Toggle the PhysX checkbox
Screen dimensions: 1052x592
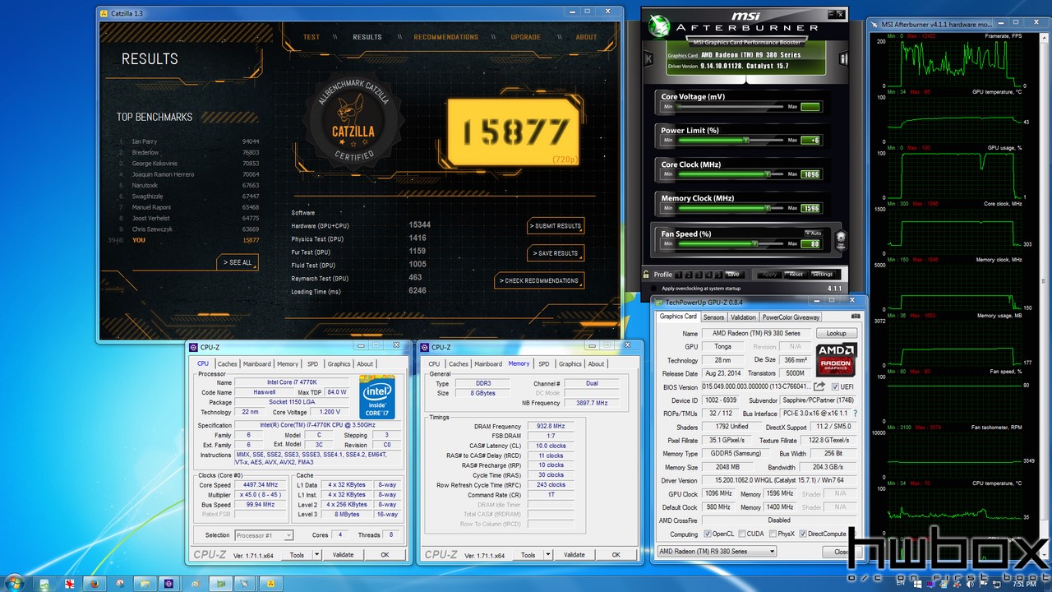coord(773,534)
